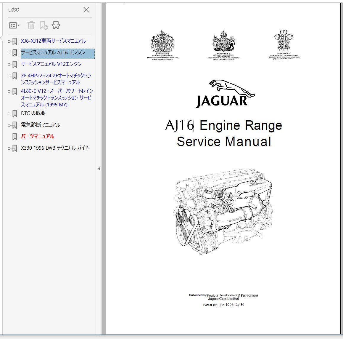Click bookmark icon beside サービスマニュアル V12エンジン

pyautogui.click(x=15, y=65)
